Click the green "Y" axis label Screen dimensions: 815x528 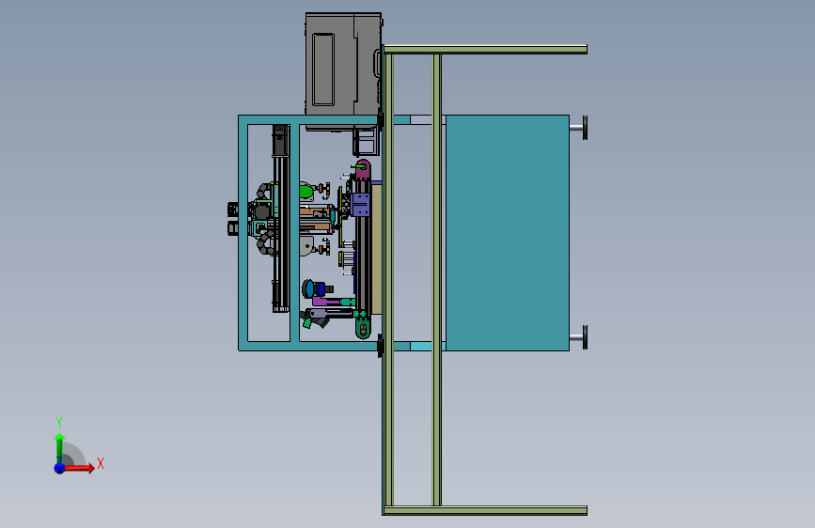(59, 422)
